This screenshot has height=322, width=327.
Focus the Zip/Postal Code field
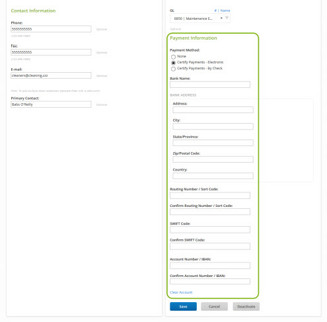pyautogui.click(x=213, y=159)
